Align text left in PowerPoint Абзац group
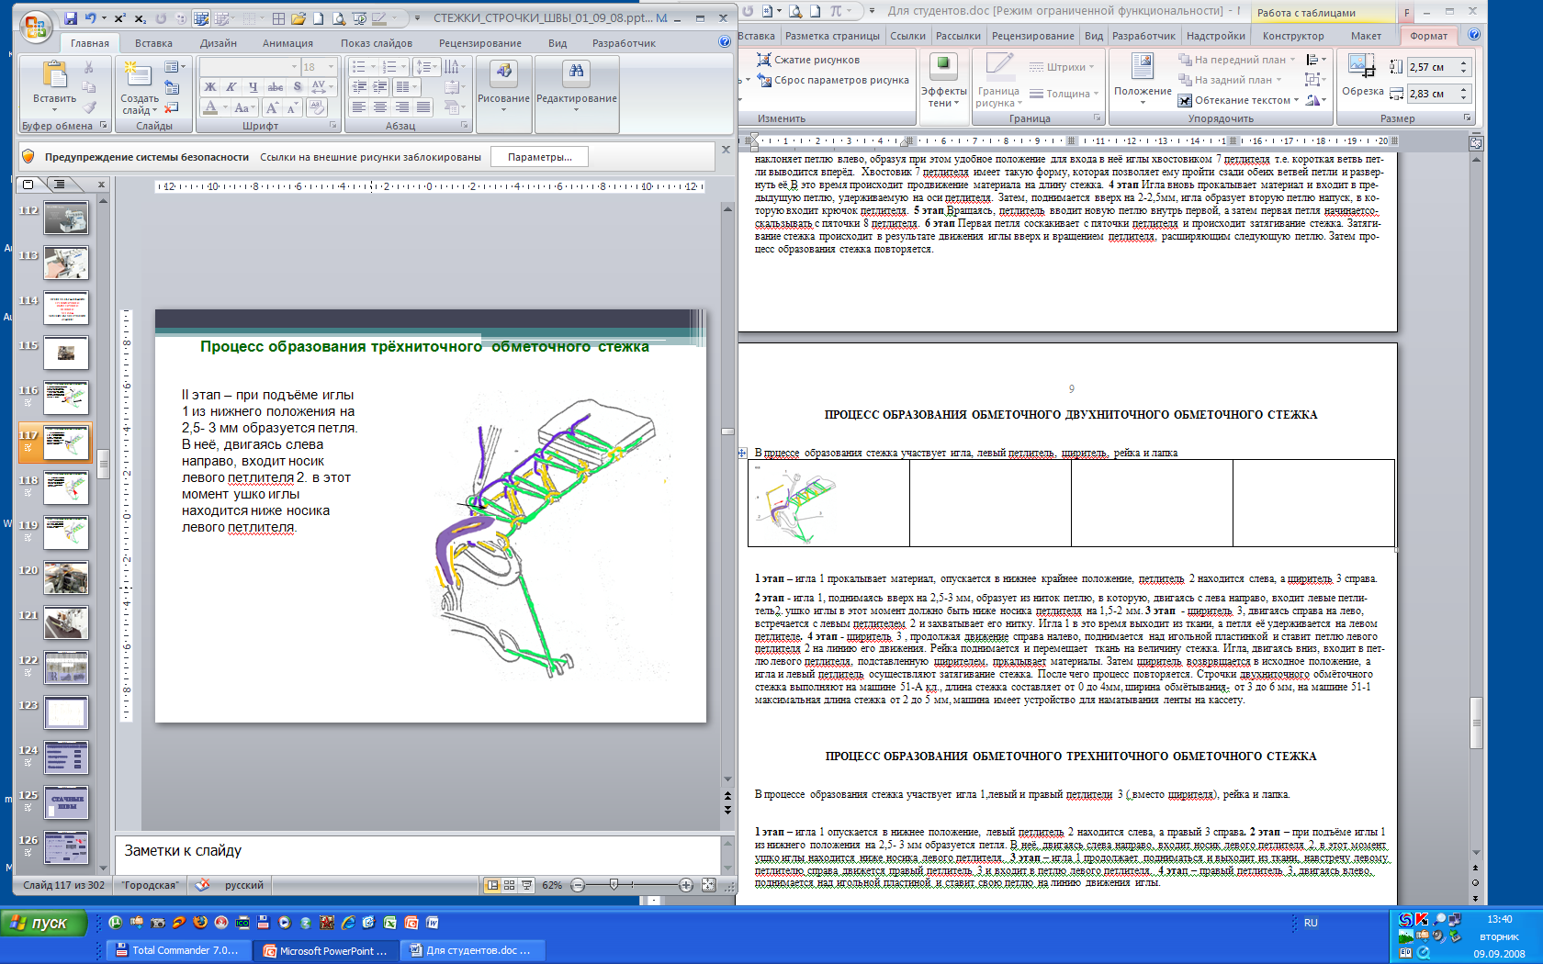The height and width of the screenshot is (964, 1543). pyautogui.click(x=359, y=107)
